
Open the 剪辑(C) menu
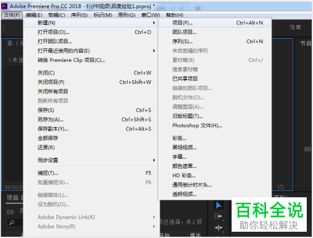point(56,15)
